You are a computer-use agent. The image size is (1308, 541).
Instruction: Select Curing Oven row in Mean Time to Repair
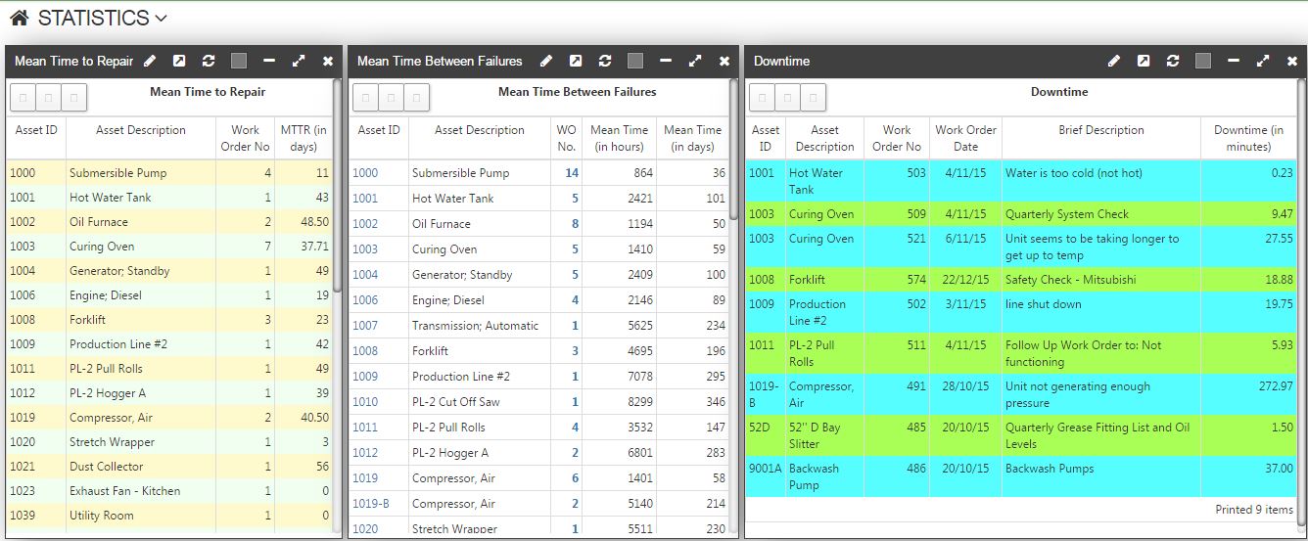169,247
